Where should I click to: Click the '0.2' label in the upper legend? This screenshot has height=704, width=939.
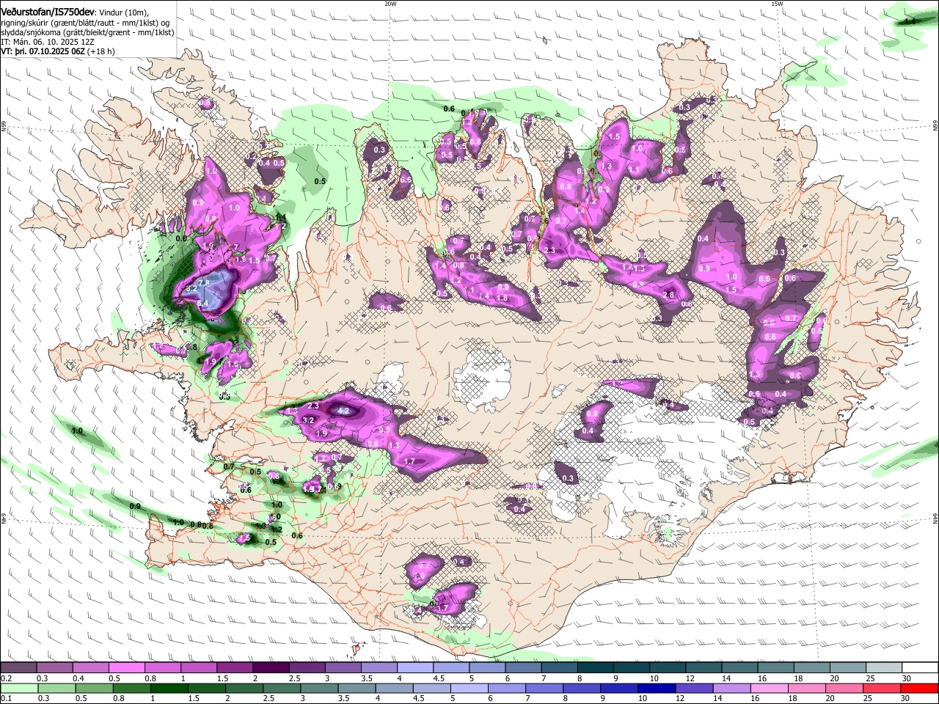[5, 678]
